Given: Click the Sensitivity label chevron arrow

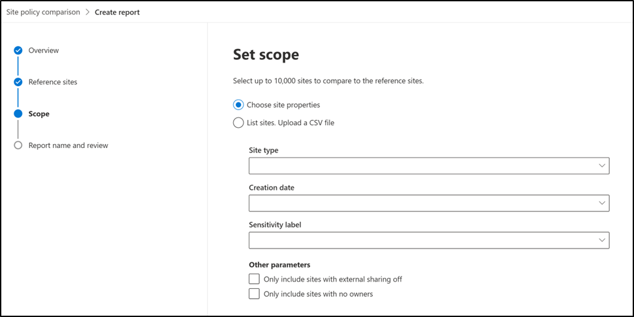Looking at the screenshot, I should click(x=602, y=241).
